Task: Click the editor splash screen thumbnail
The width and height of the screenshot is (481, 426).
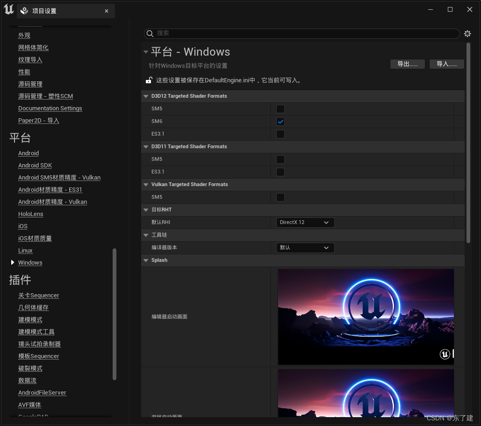Action: click(366, 317)
